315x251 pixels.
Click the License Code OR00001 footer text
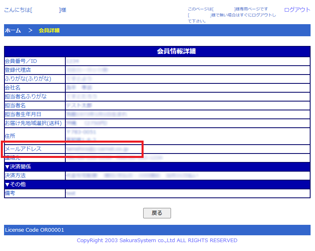34,230
